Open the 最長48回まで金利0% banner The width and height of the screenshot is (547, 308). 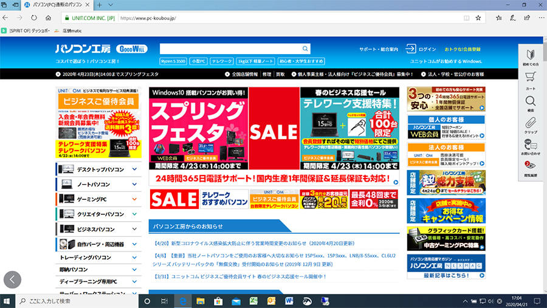[374, 199]
